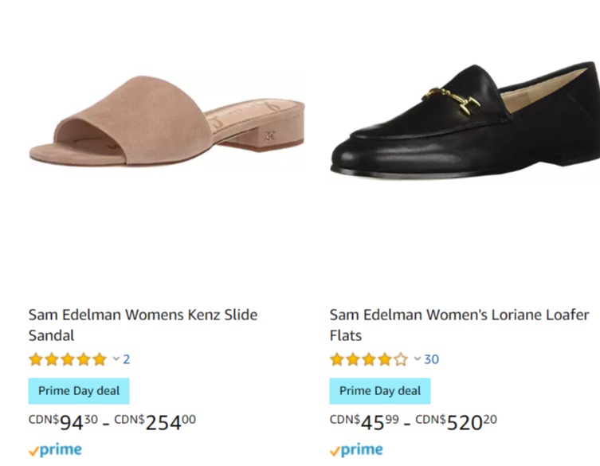
Task: Click the Prime Day deal badge on Loriane Loafer
Action: (x=380, y=391)
